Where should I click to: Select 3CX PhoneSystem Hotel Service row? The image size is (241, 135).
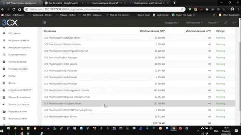[x=138, y=64]
